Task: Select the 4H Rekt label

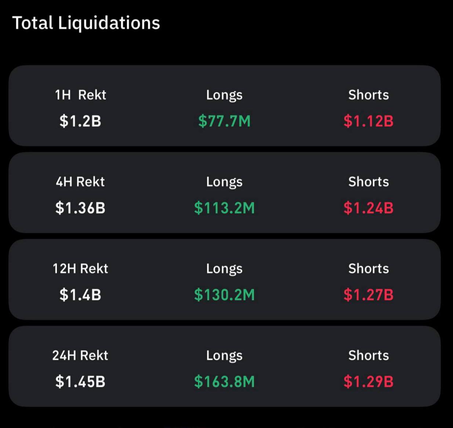Action: tap(80, 182)
